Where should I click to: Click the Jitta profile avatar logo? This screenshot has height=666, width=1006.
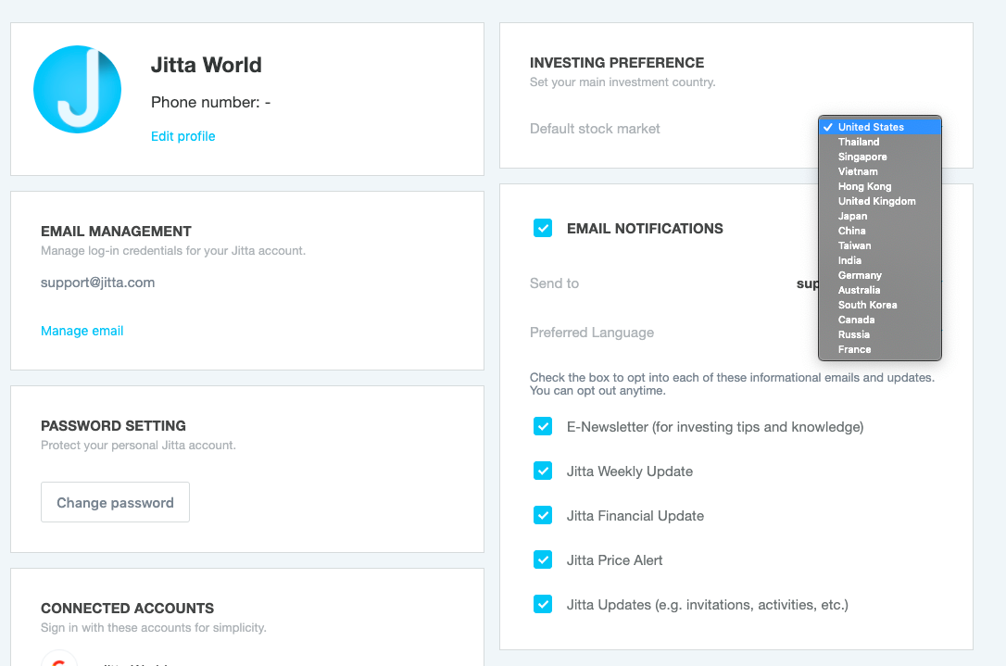78,89
